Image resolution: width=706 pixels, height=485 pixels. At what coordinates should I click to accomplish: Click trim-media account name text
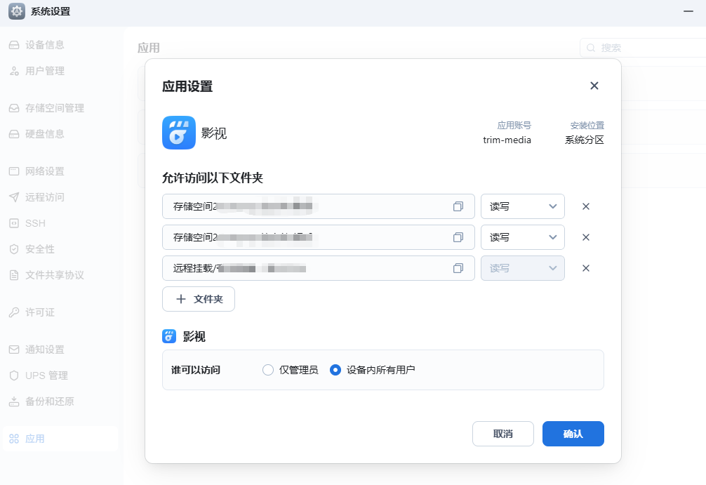point(507,140)
